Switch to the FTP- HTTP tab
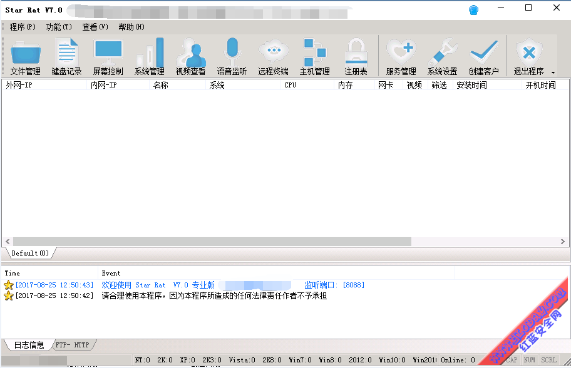This screenshot has height=368, width=571. tap(73, 345)
